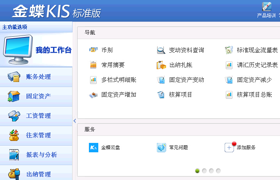Select the fourth pagination dot

(x=218, y=171)
